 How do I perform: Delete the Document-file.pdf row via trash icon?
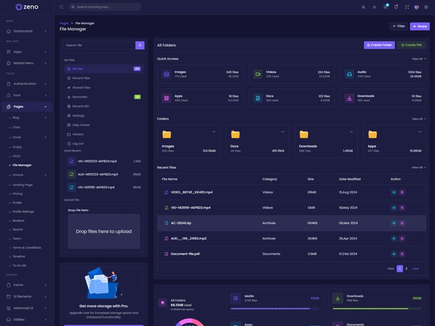402,254
